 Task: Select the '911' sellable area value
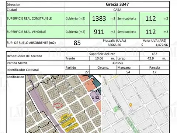[x=99, y=32]
